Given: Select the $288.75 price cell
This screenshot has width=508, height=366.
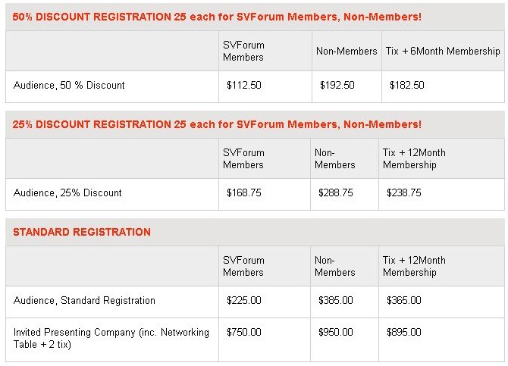Looking at the screenshot, I should pos(336,193).
